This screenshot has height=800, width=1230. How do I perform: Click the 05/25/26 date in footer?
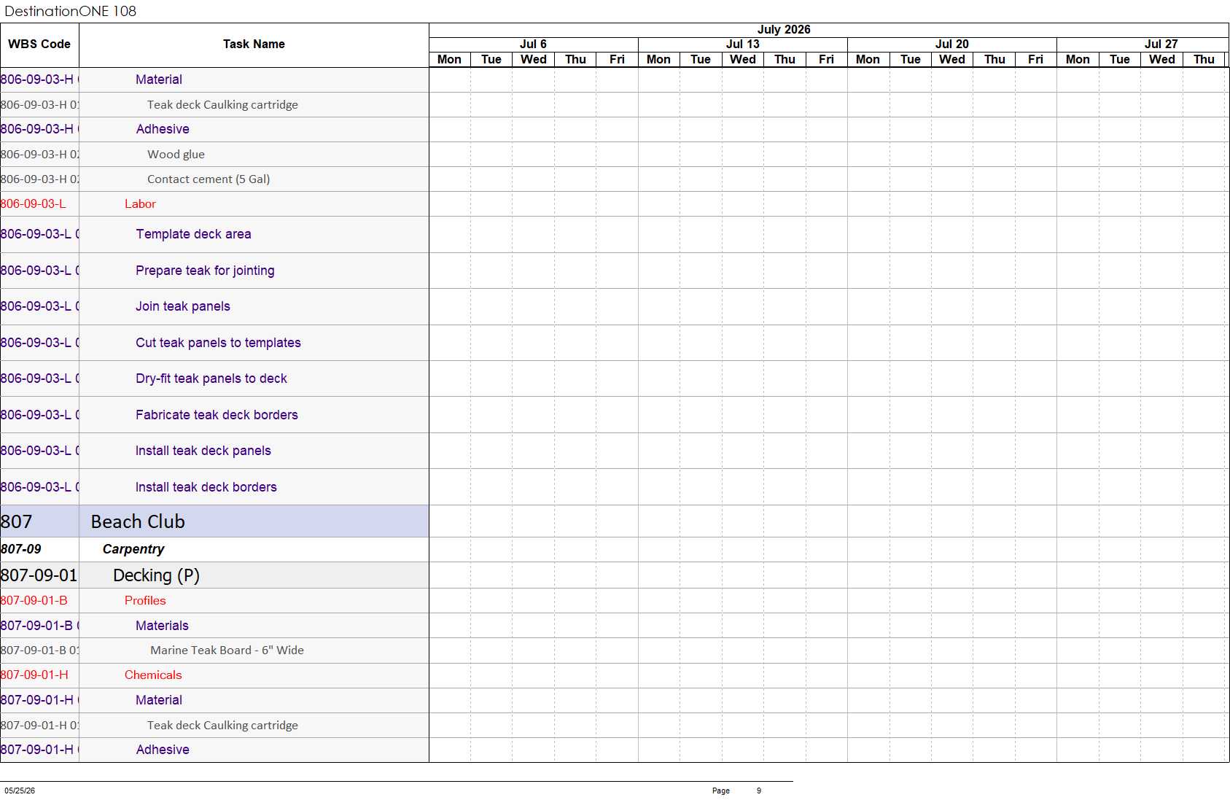20,791
